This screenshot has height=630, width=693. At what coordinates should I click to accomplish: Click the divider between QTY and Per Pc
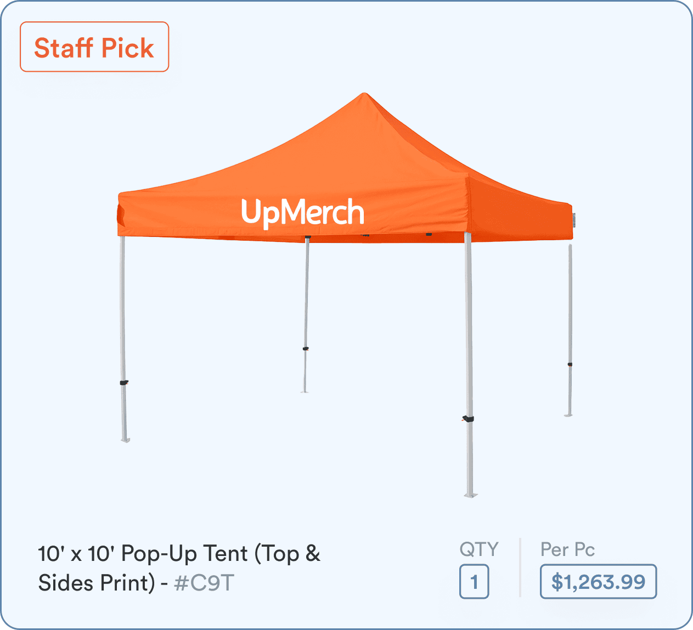pos(520,568)
